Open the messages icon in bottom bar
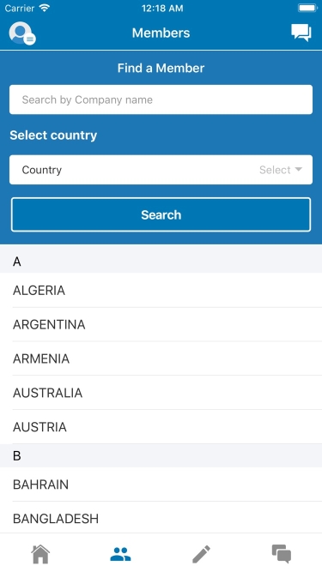The height and width of the screenshot is (572, 322). [282, 554]
